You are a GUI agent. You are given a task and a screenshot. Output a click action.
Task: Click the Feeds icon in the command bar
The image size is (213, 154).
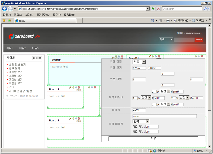pos(160,21)
